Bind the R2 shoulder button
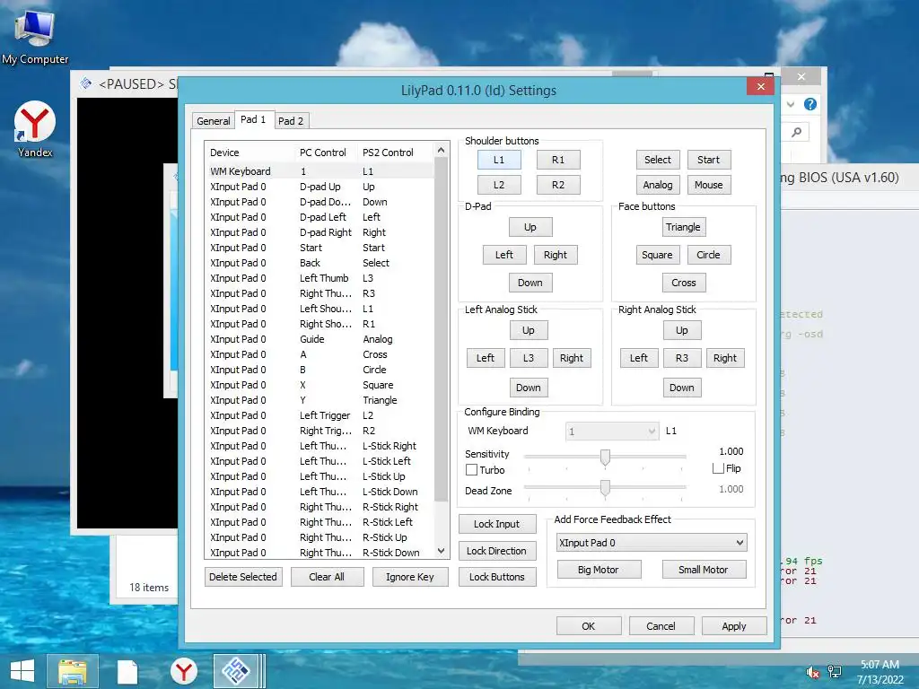The width and height of the screenshot is (919, 689). point(558,185)
